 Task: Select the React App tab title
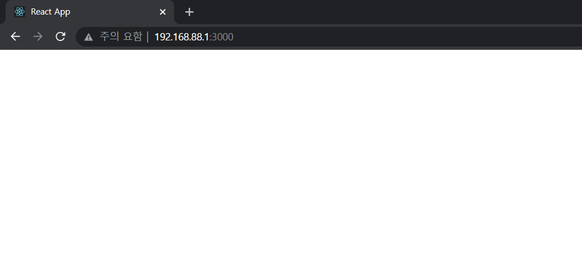(51, 12)
